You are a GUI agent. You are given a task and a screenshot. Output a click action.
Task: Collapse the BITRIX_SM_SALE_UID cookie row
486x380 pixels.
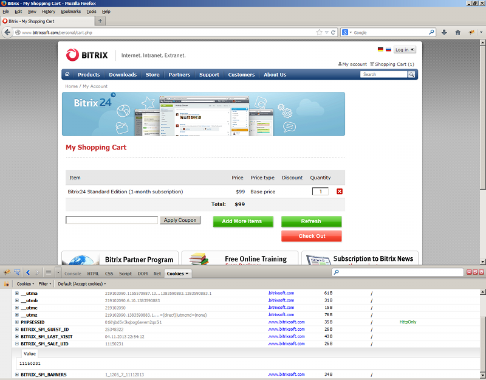click(x=17, y=344)
